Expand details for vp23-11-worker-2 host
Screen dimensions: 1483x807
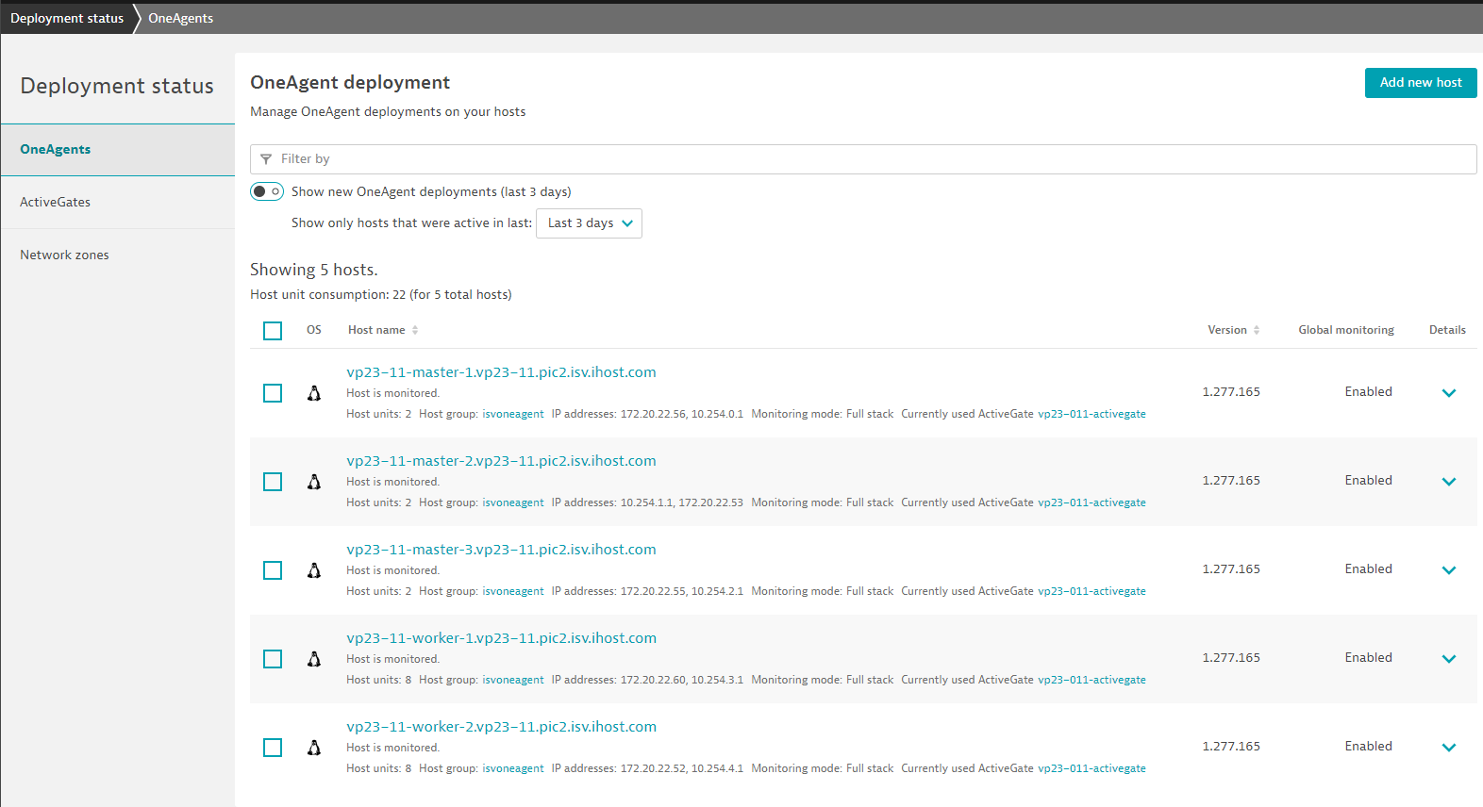pos(1449,748)
